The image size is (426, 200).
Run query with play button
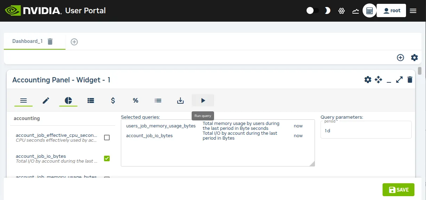point(203,101)
